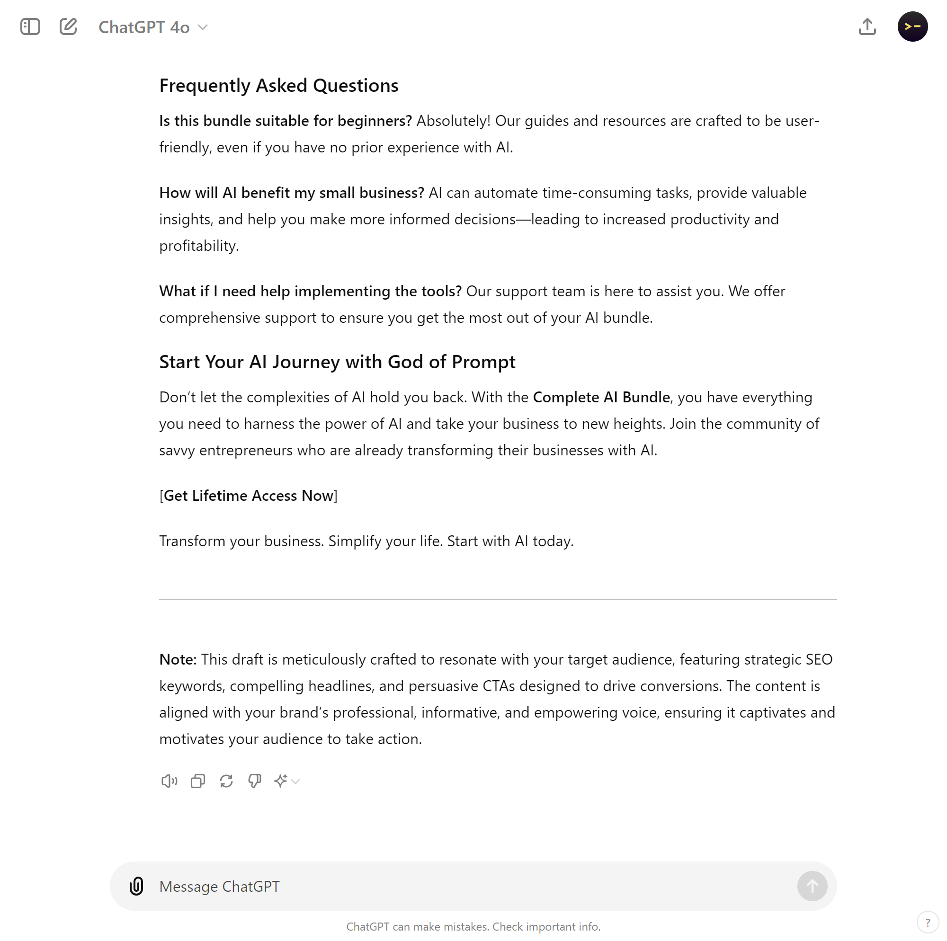Click the beginners FAQ question text
Viewport: 947px width, 941px height.
click(285, 121)
